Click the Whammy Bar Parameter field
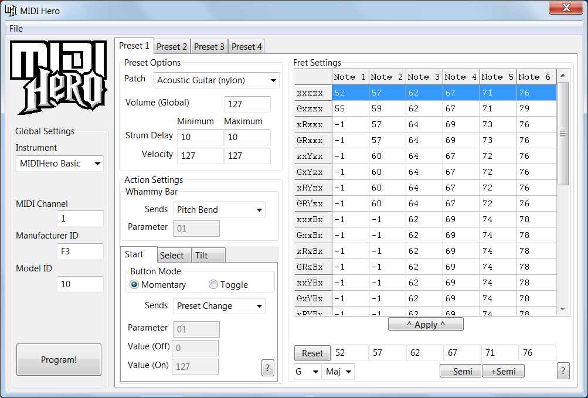588x398 pixels. pyautogui.click(x=196, y=229)
